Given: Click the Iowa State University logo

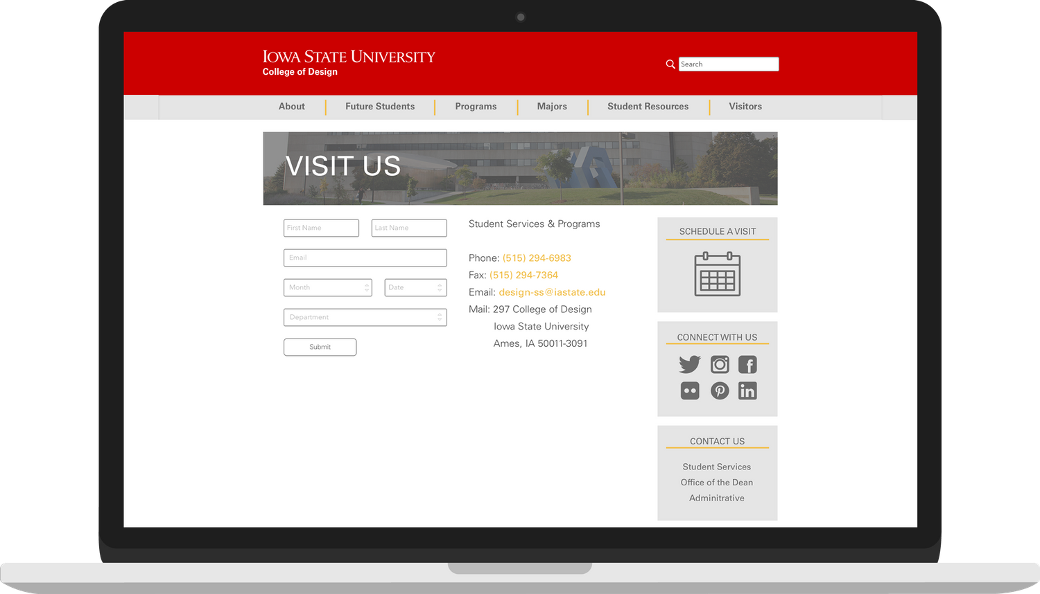Looking at the screenshot, I should pyautogui.click(x=349, y=57).
